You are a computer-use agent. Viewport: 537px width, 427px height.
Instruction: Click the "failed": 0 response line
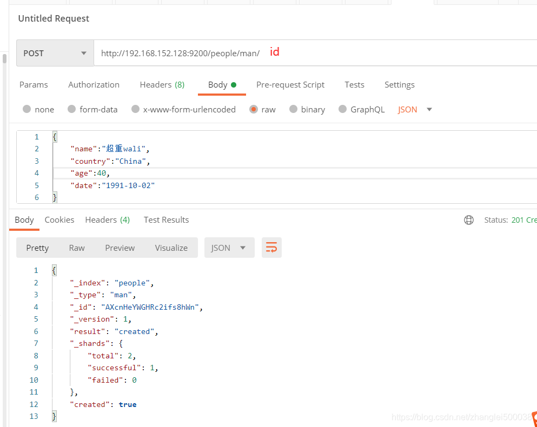coord(112,380)
